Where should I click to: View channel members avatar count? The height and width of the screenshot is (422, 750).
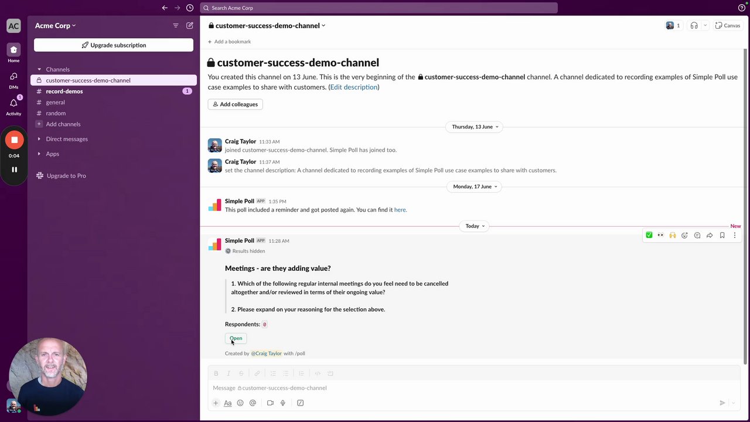(673, 25)
